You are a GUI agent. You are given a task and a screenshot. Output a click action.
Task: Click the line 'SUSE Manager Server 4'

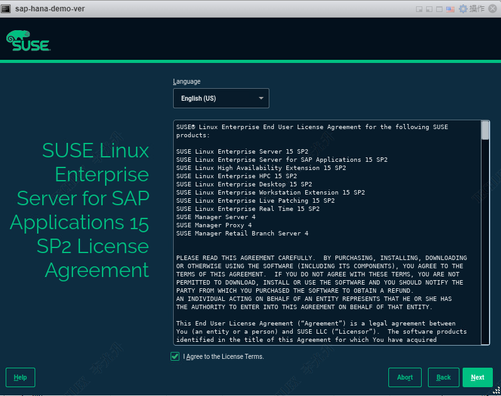click(x=216, y=217)
